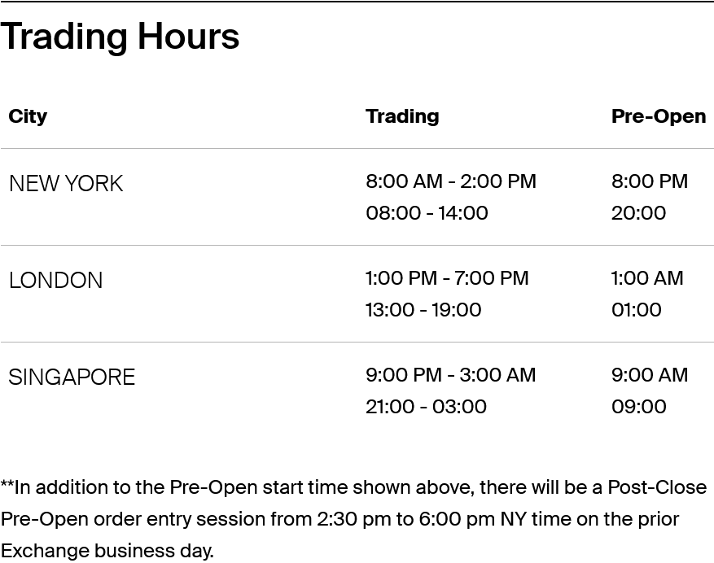Click the SINGAPORE row label
714x563 pixels.
(72, 378)
